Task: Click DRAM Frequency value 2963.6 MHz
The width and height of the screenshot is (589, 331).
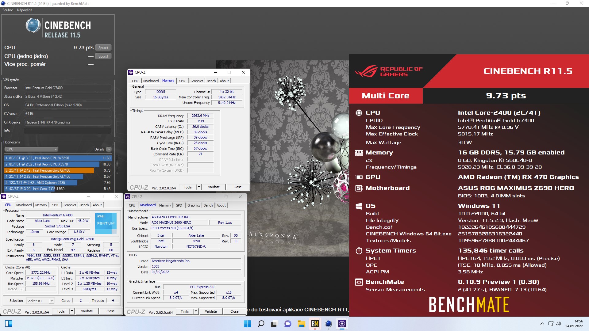Action: tap(200, 116)
